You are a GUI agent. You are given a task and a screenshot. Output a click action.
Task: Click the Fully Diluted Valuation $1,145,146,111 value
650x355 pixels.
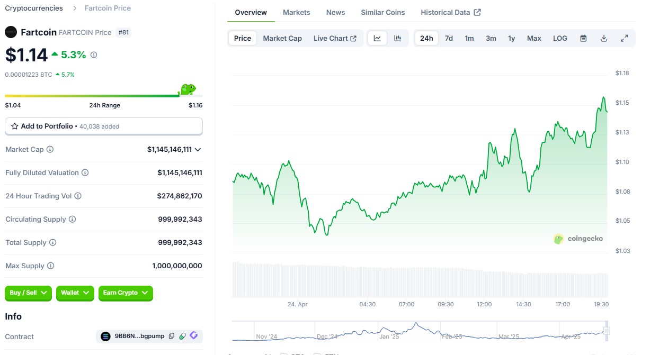click(180, 172)
